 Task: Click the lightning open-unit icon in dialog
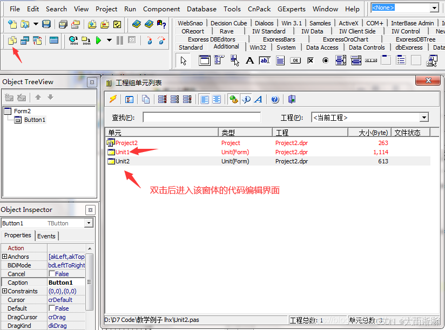[113, 99]
